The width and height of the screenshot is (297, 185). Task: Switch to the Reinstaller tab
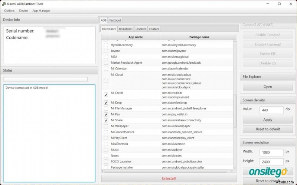[125, 29]
